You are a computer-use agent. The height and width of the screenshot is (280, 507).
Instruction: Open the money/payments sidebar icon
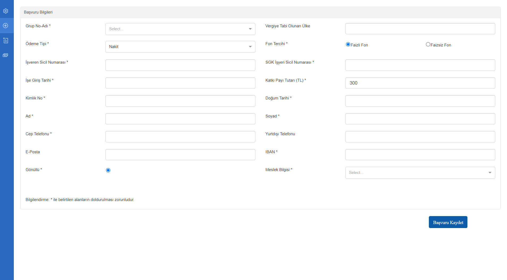coord(6,55)
